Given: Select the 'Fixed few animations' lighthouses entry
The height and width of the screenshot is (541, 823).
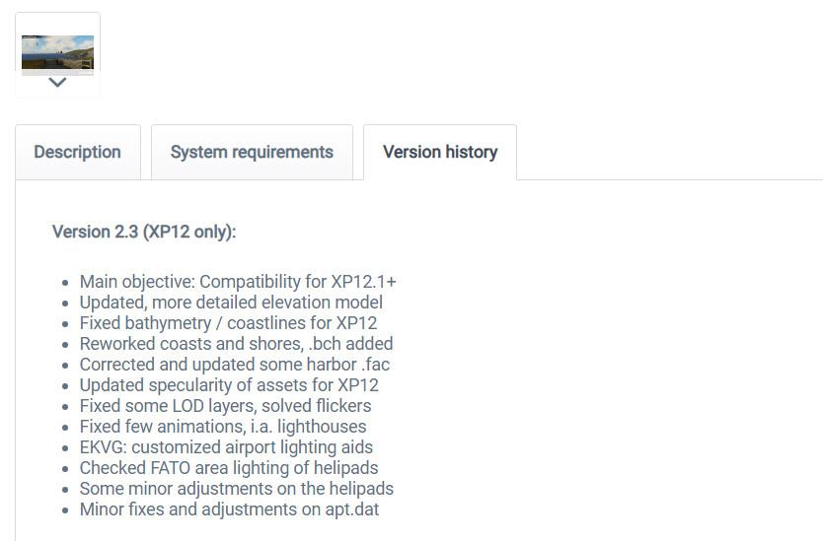Looking at the screenshot, I should (223, 426).
